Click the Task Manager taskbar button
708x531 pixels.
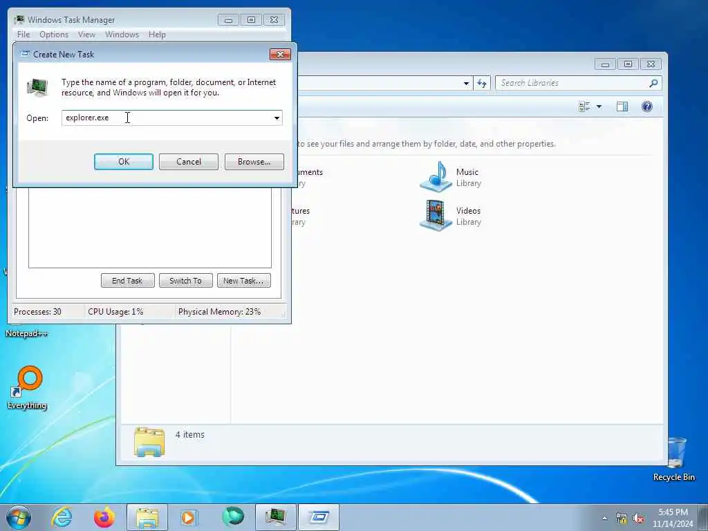[276, 517]
